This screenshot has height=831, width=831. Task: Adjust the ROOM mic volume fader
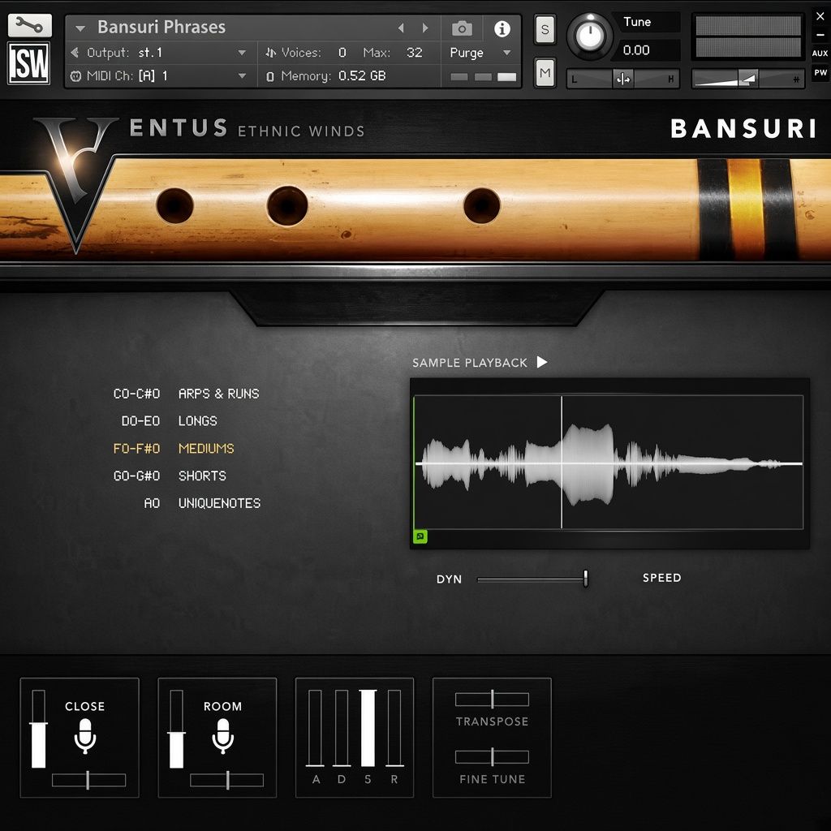[x=176, y=729]
